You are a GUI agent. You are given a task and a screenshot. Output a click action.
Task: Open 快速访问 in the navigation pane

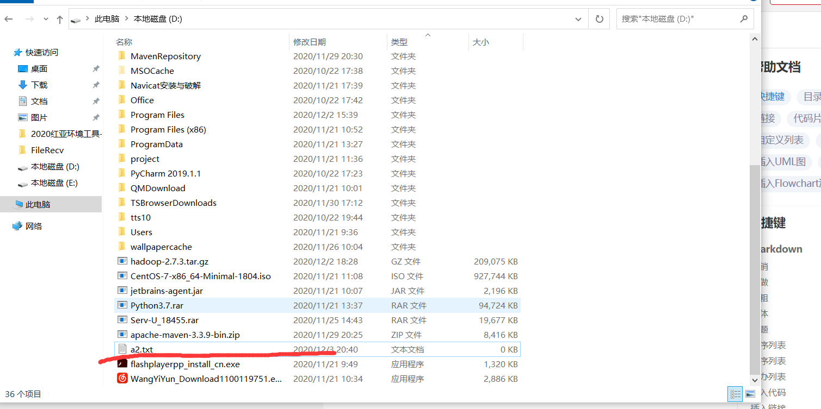[x=42, y=53]
